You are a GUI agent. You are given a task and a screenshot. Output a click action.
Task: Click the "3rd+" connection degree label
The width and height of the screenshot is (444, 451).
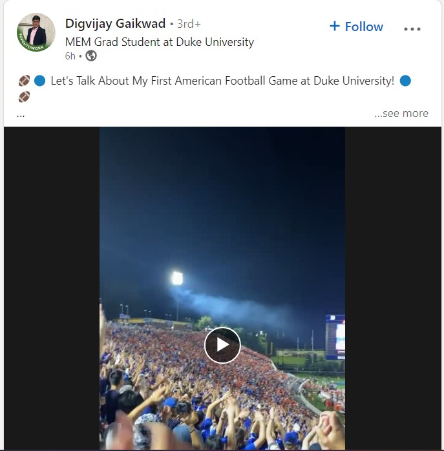(x=189, y=25)
